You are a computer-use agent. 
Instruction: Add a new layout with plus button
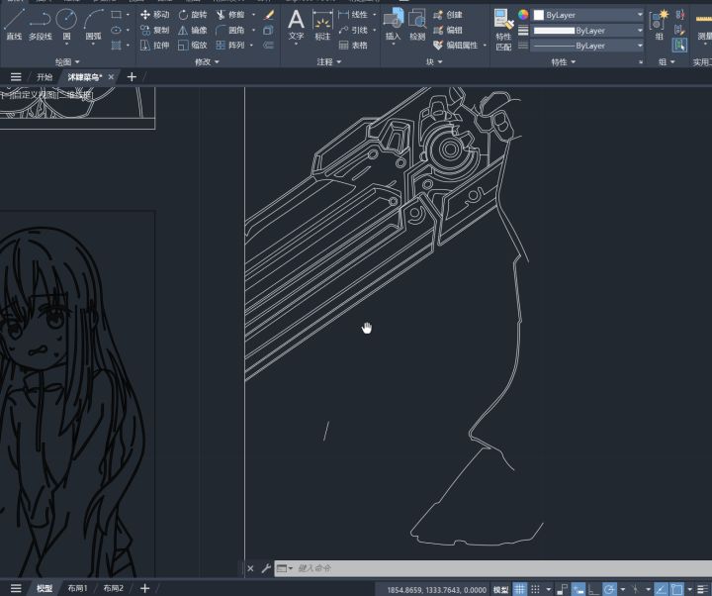pos(144,588)
